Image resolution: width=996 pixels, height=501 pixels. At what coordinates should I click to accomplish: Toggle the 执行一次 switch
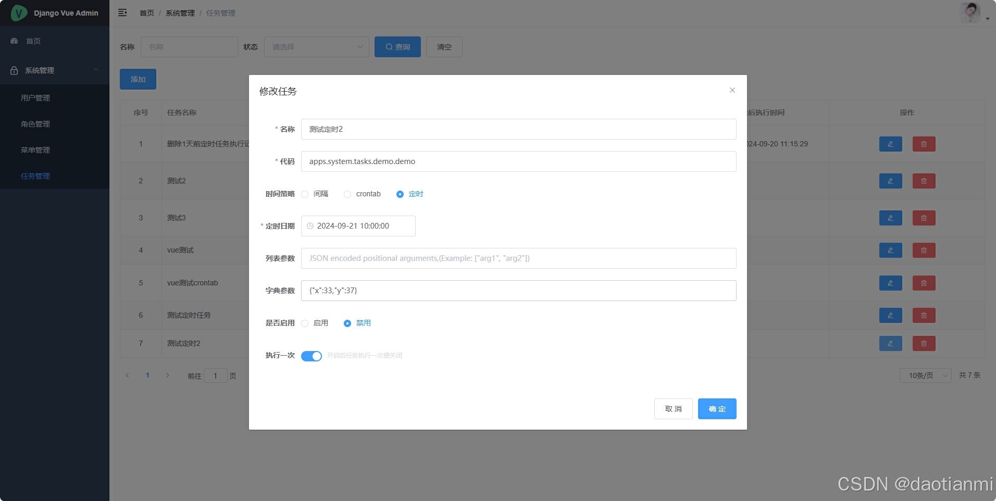tap(312, 356)
